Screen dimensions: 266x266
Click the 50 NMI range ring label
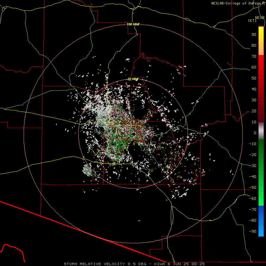(x=133, y=79)
